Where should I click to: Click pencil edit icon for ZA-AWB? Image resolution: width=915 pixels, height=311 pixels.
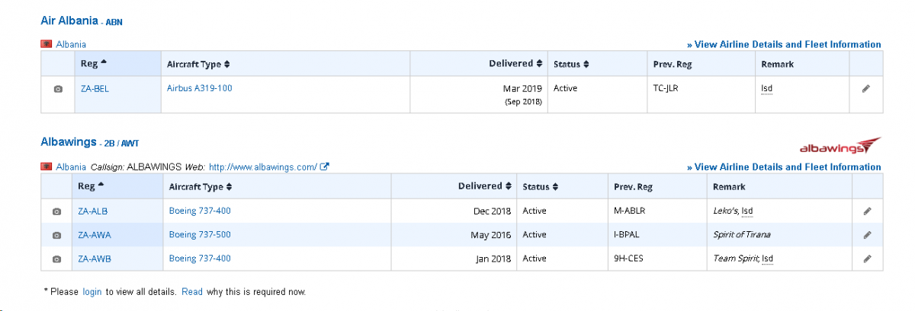(x=867, y=259)
